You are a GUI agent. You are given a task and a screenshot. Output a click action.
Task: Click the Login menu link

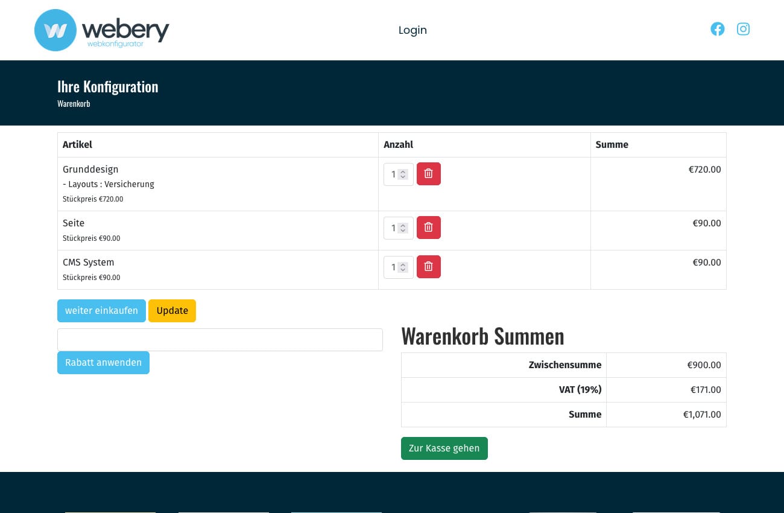(413, 30)
